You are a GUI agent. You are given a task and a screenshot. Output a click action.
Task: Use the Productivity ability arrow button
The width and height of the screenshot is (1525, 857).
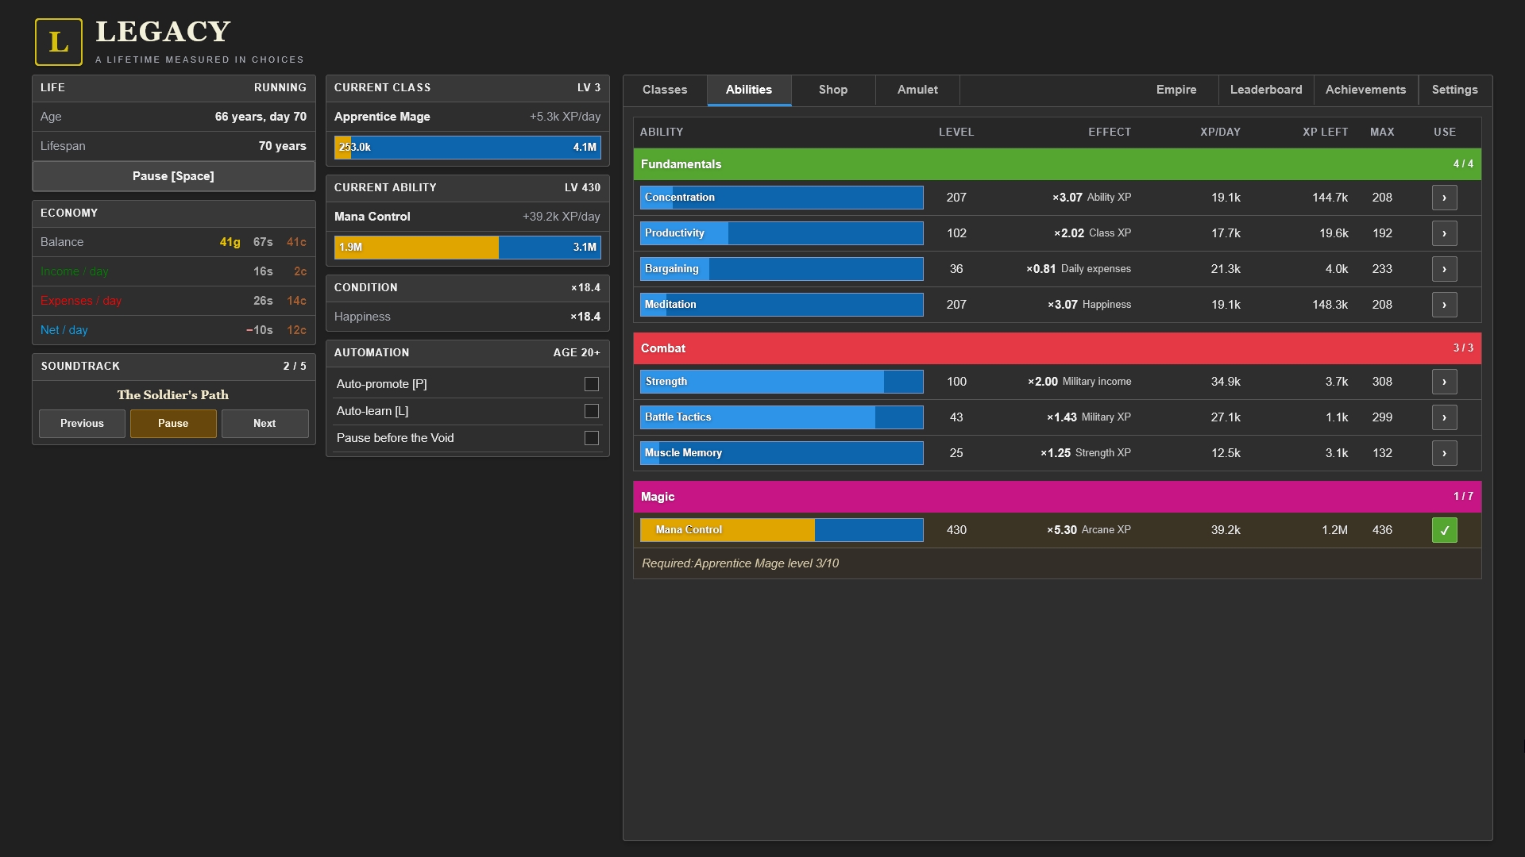(x=1444, y=233)
